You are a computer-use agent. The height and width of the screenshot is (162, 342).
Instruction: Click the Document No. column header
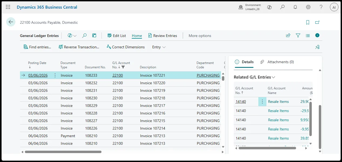95,67
